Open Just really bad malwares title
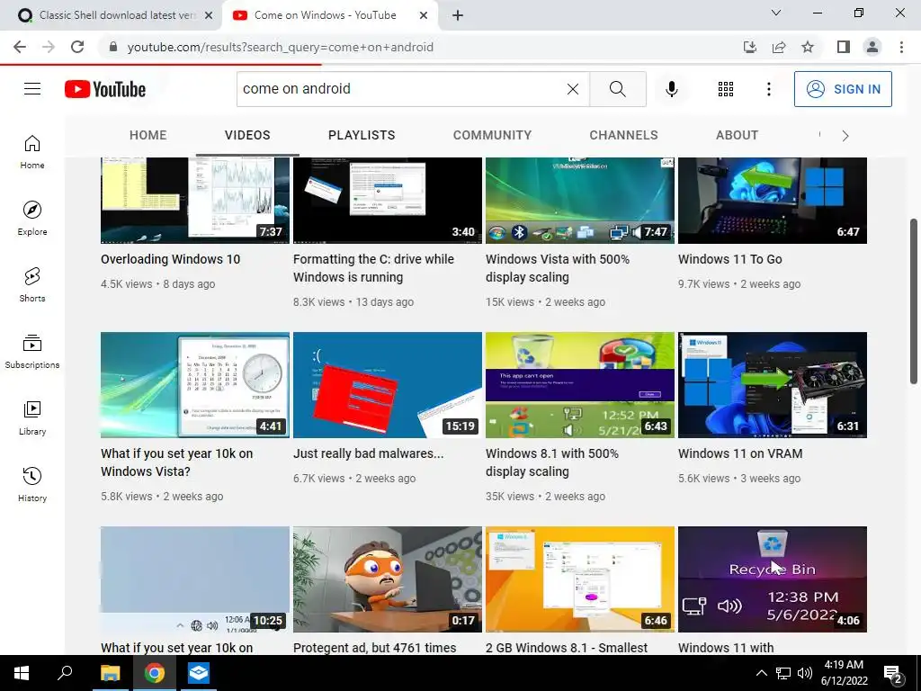 click(x=368, y=453)
